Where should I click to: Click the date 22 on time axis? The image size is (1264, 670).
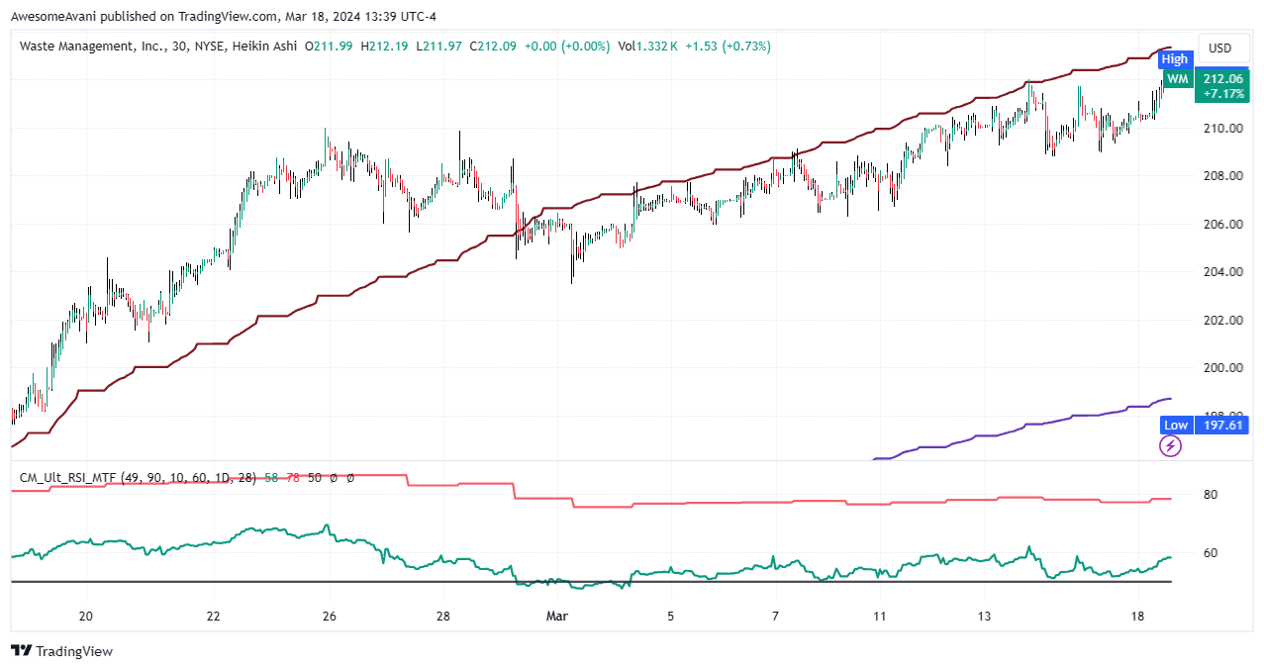point(214,617)
